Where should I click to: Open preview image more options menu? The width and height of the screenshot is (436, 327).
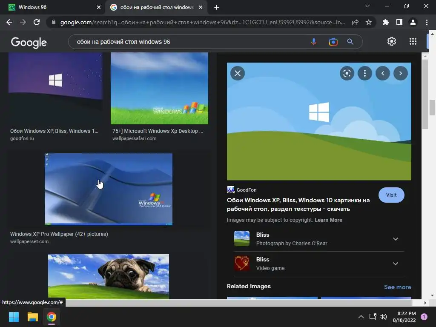[364, 73]
